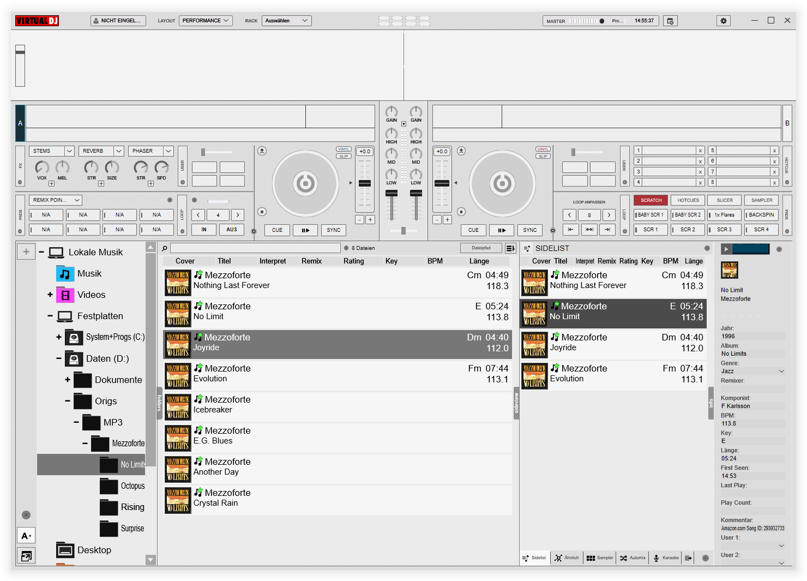Open the Ähnlich tab below the sidelist
The image size is (807, 581).
(567, 558)
